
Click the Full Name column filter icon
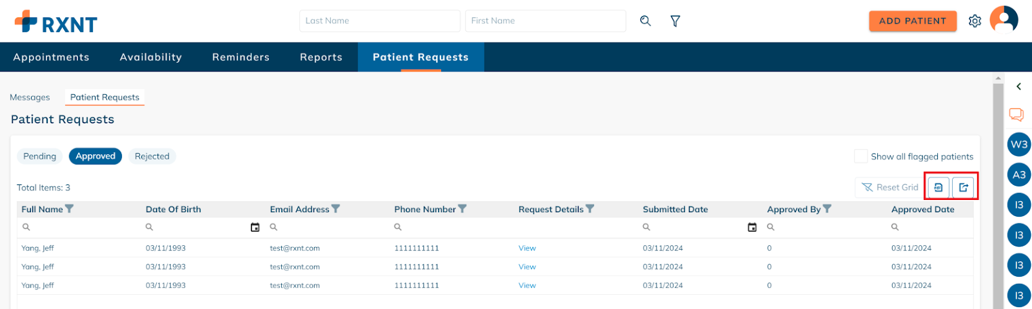[70, 209]
